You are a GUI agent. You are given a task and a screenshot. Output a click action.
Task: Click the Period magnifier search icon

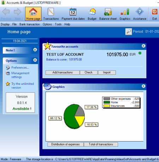point(129,31)
